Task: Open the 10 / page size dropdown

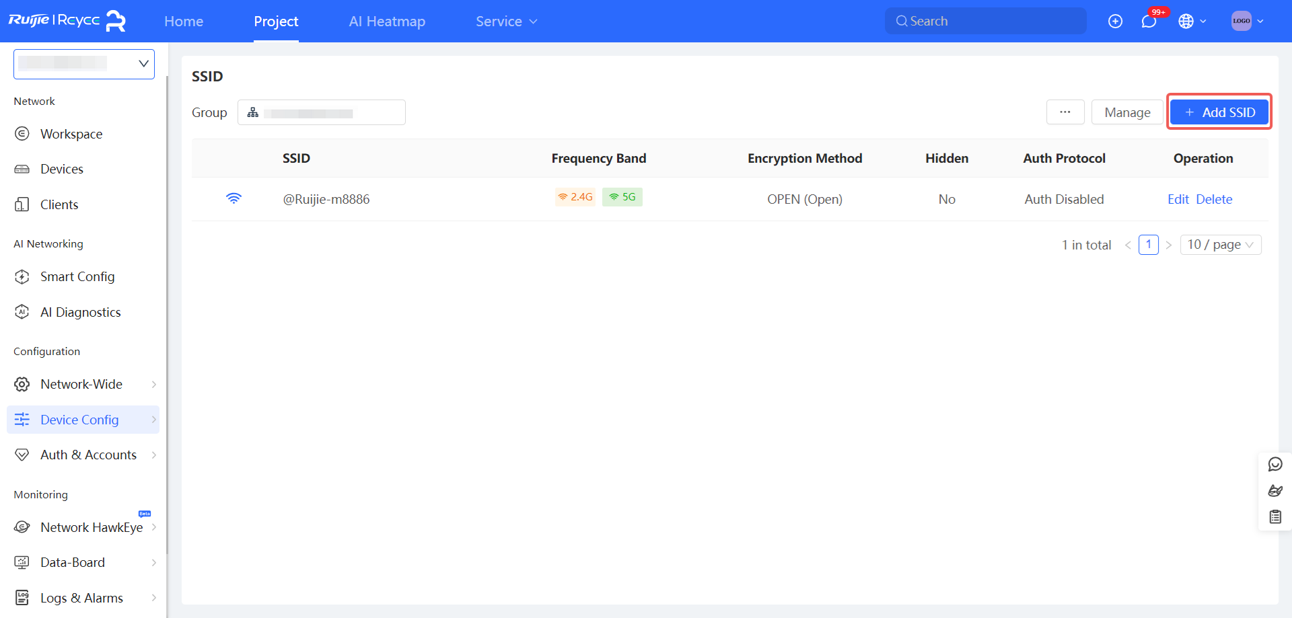Action: point(1220,245)
